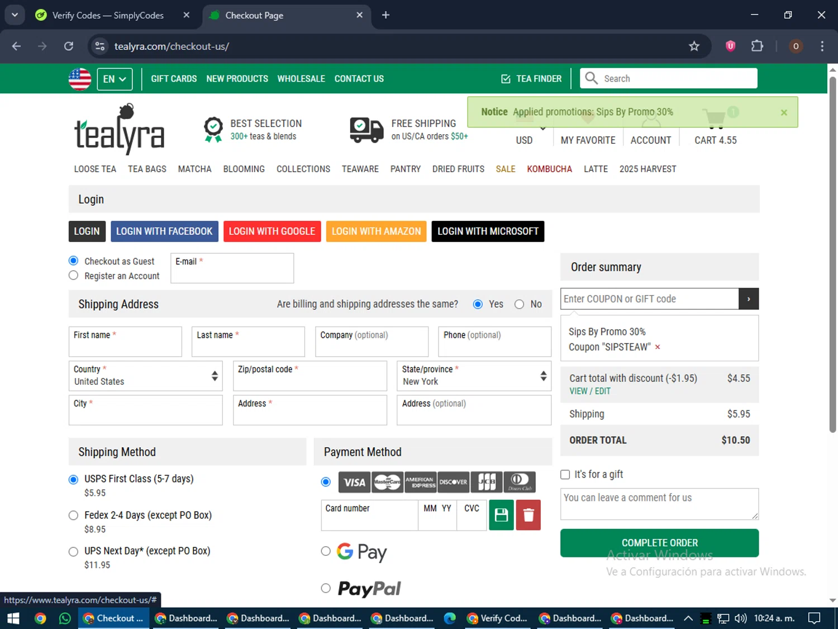Click the coupon or gift code field
This screenshot has height=629, width=838.
[649, 299]
